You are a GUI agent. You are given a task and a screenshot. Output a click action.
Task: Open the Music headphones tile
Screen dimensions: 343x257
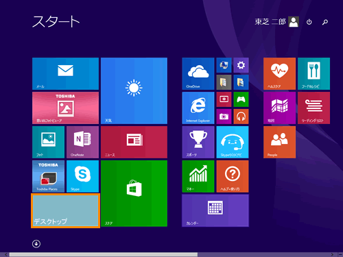pos(241,117)
